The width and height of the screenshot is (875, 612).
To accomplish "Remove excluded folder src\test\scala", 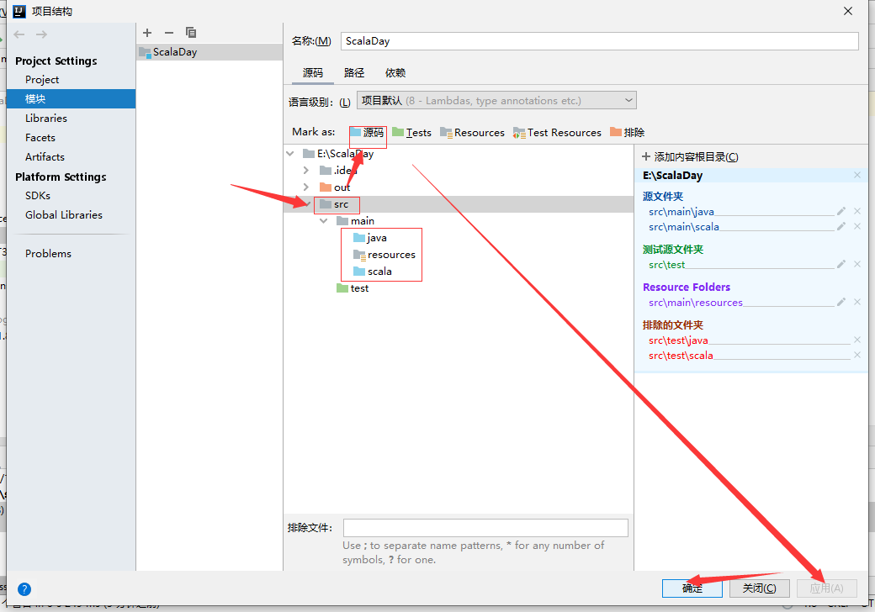I will (x=857, y=355).
